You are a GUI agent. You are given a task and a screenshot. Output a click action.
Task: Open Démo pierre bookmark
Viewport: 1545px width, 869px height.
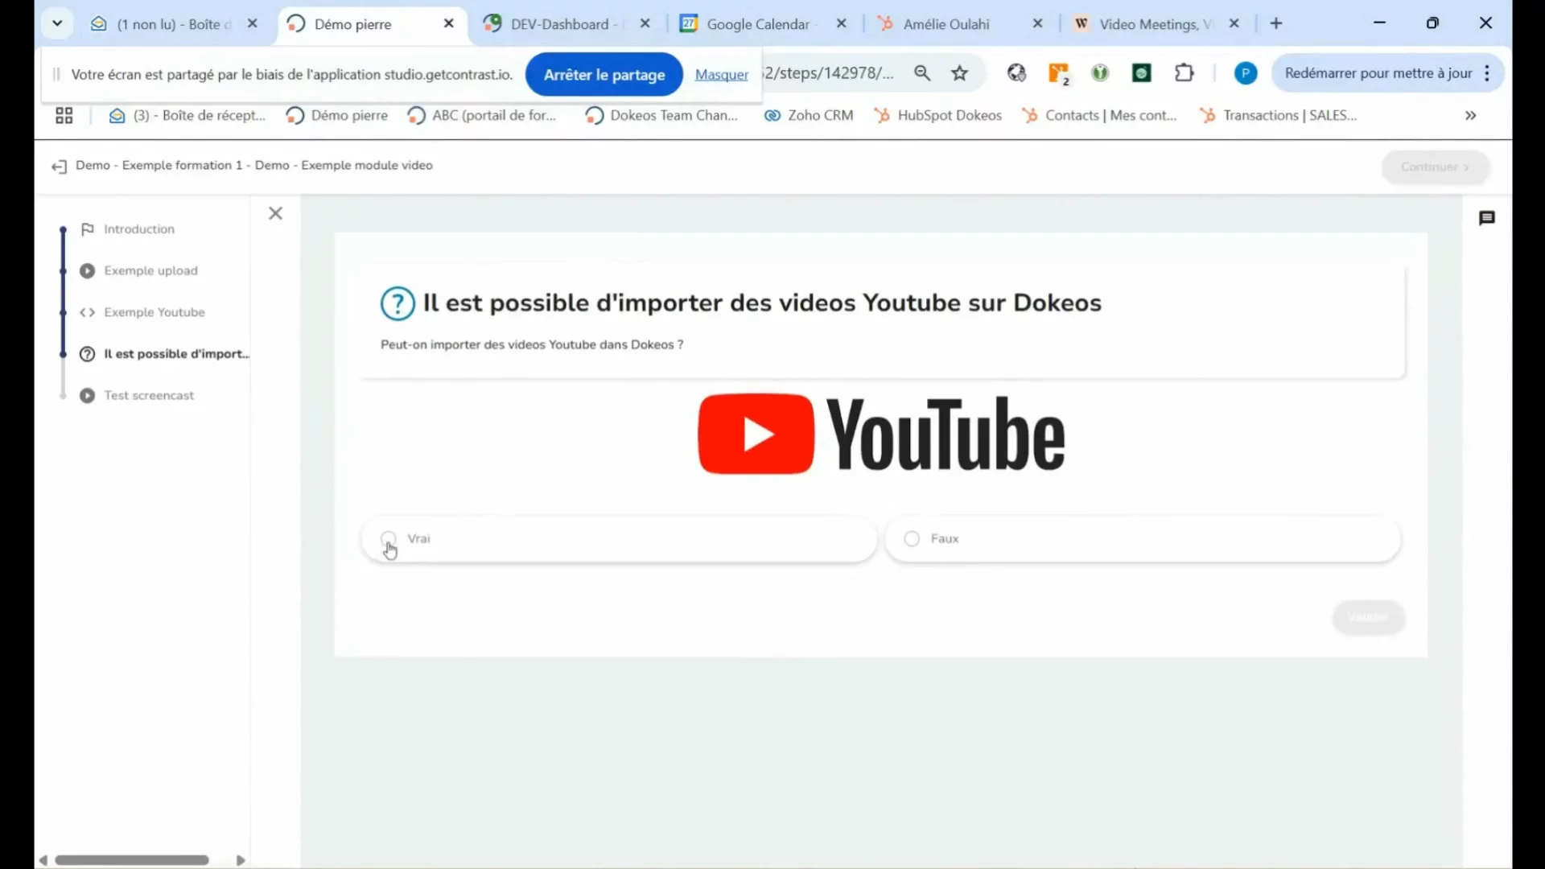[x=337, y=116]
